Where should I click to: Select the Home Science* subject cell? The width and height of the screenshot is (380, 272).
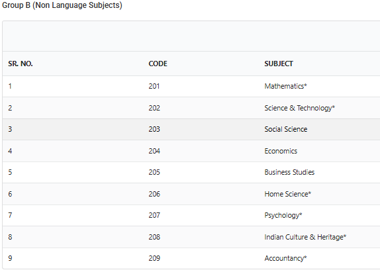click(288, 194)
